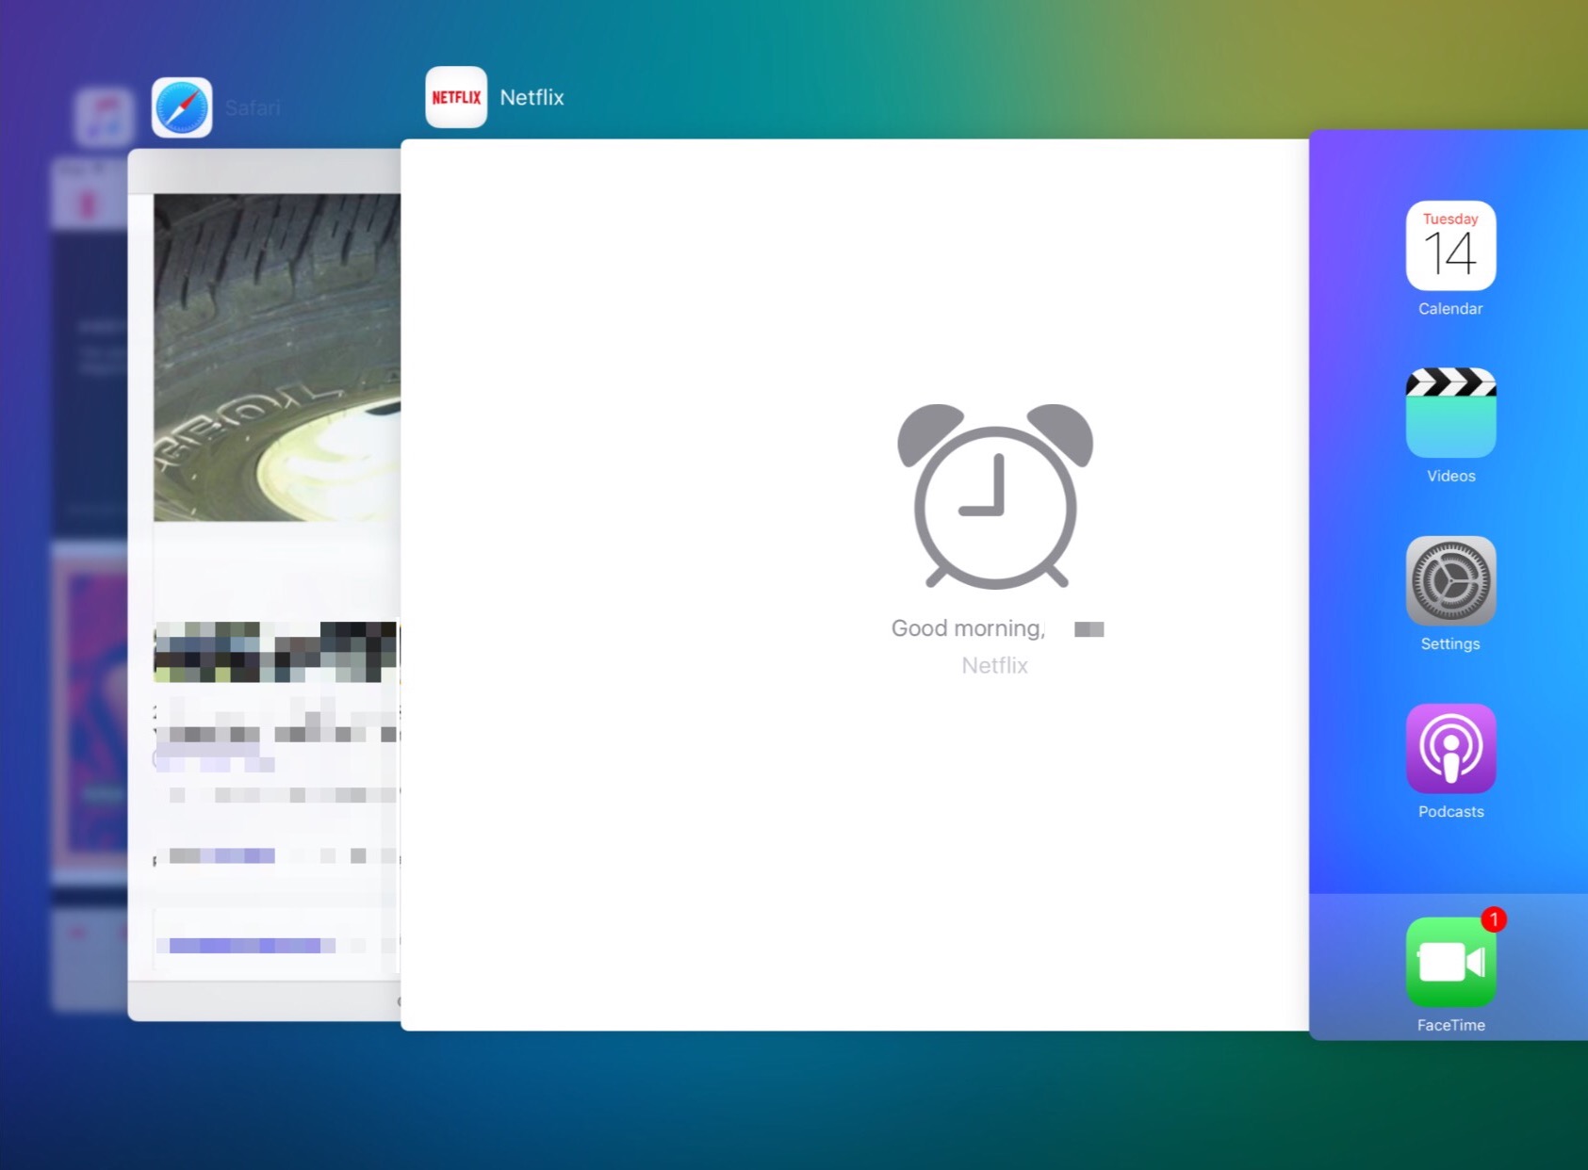The height and width of the screenshot is (1170, 1588).
Task: Select the Safari app switcher card
Action: [x=264, y=584]
